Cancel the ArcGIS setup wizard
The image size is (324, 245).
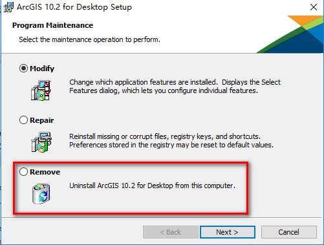289,232
